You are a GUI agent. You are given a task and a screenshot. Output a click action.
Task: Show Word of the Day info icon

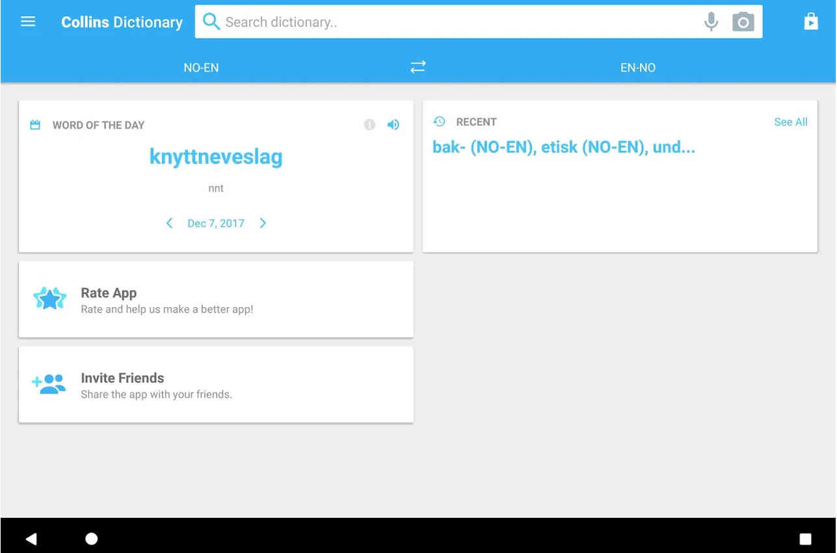[x=369, y=124]
